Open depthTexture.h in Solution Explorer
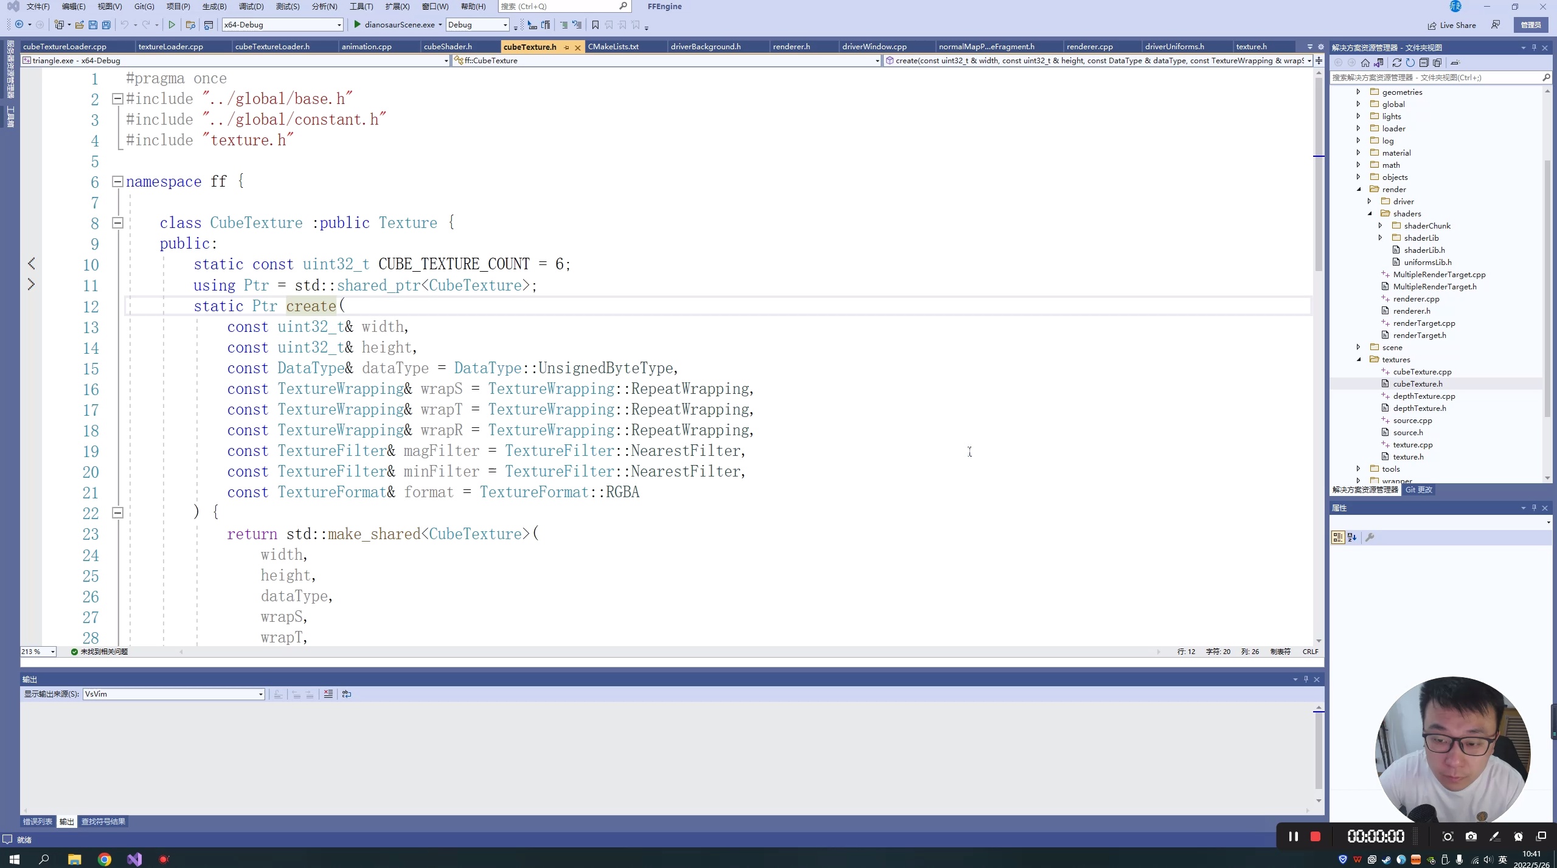1557x868 pixels. (1420, 408)
